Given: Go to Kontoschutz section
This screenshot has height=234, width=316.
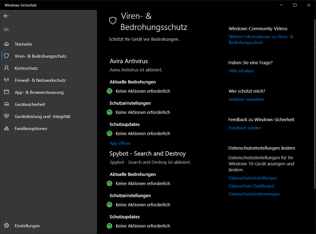Looking at the screenshot, I should [x=48, y=68].
